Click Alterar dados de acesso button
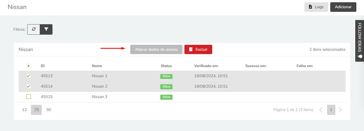Image resolution: width=364 pixels, height=131 pixels. pyautogui.click(x=156, y=49)
